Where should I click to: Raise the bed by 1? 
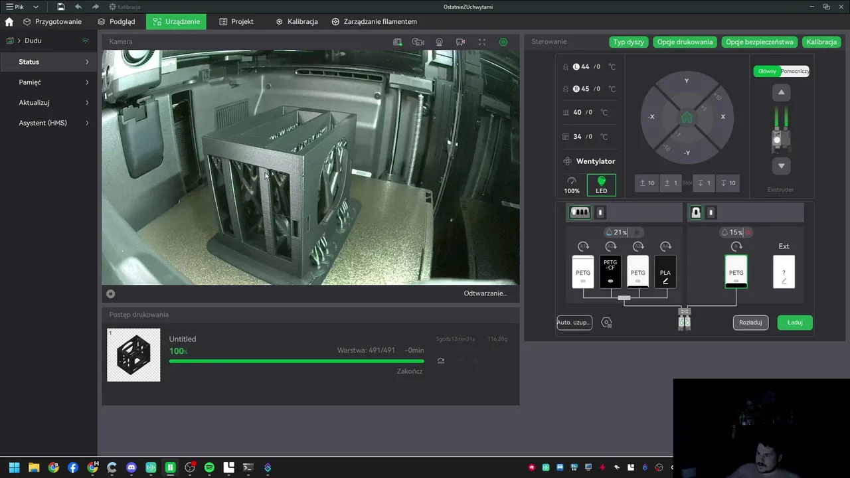coord(671,183)
